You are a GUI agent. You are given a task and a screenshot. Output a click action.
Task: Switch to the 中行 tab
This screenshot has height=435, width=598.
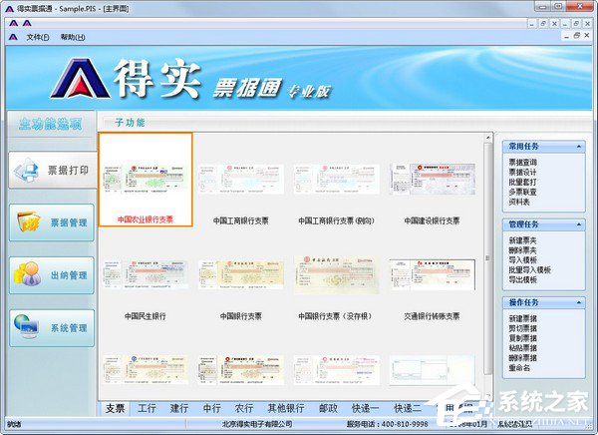pyautogui.click(x=211, y=408)
